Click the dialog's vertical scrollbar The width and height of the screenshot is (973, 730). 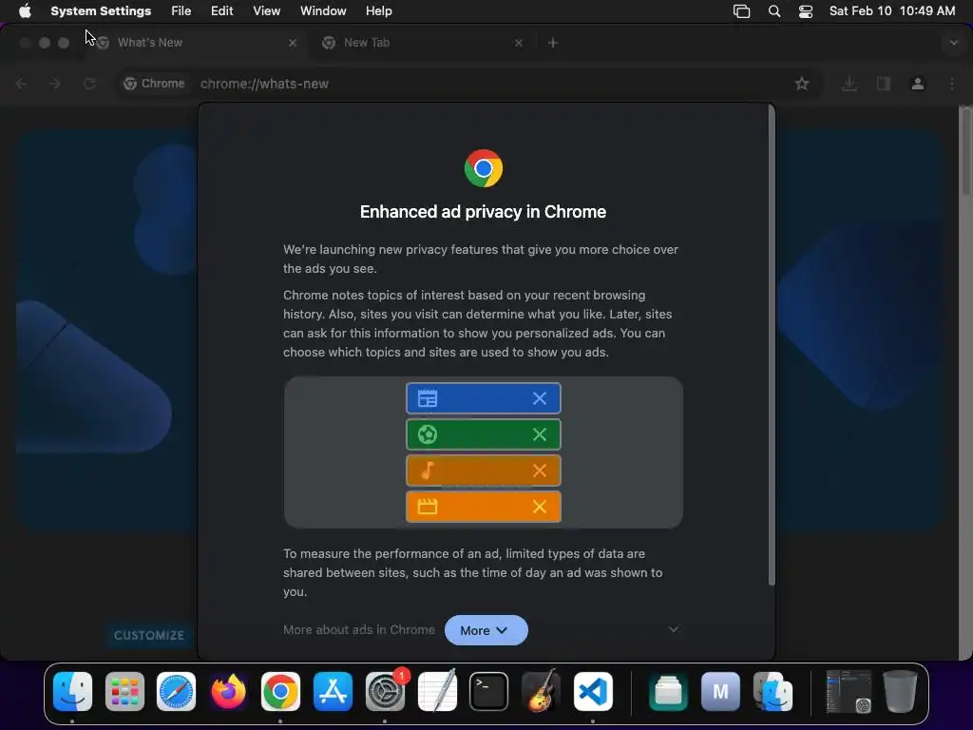pyautogui.click(x=772, y=344)
